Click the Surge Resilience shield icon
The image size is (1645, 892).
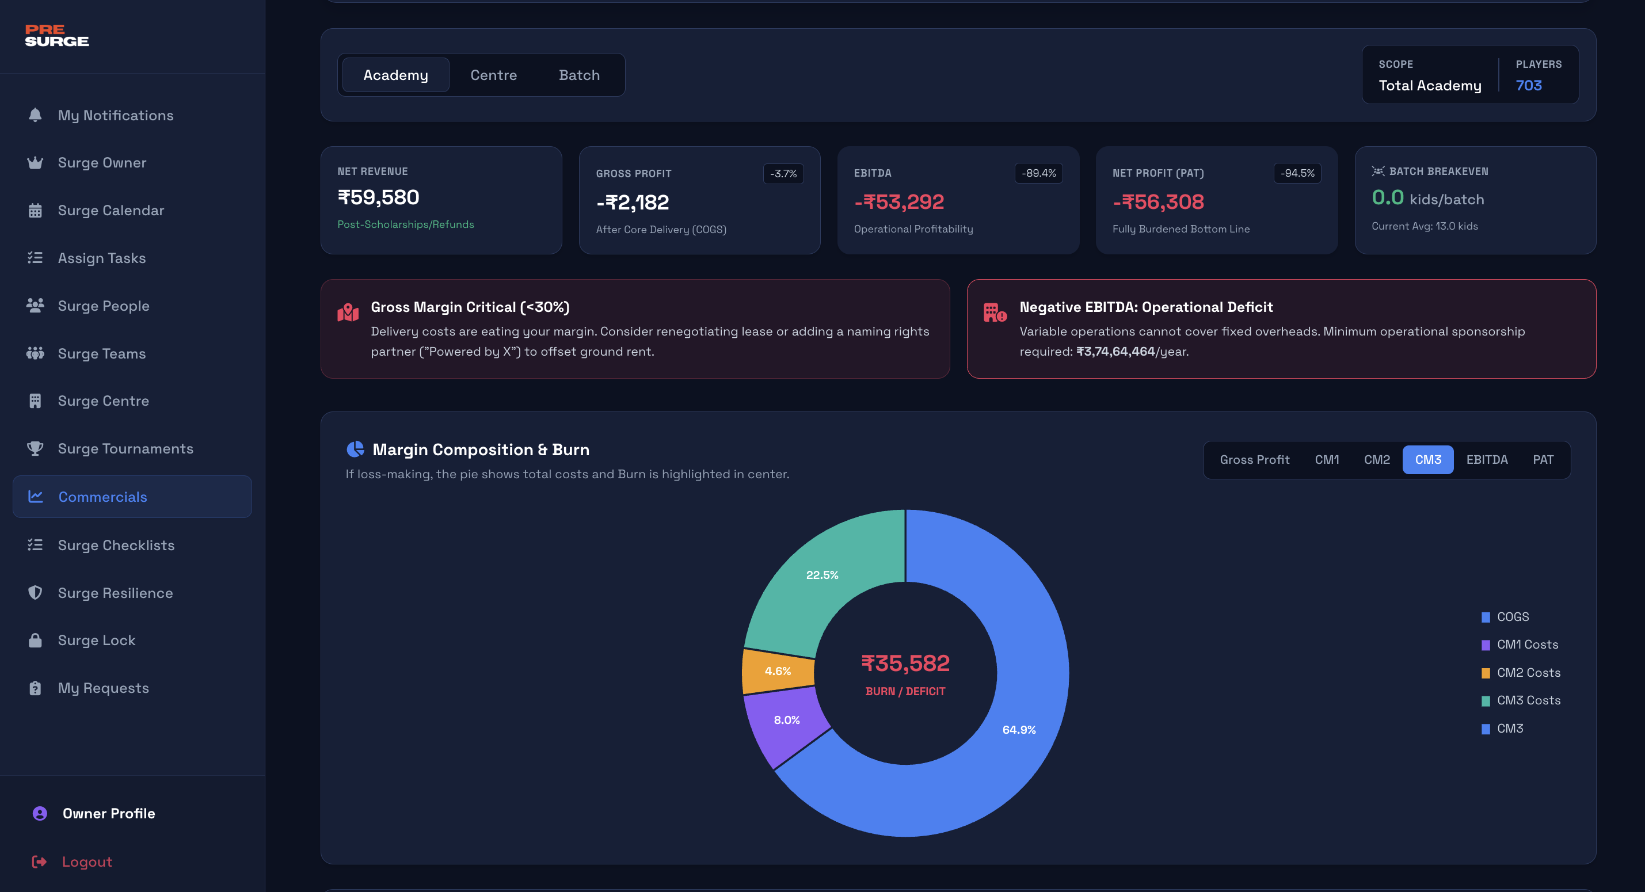click(35, 593)
